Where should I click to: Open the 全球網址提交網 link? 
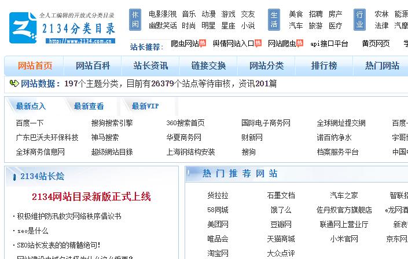[341, 123]
